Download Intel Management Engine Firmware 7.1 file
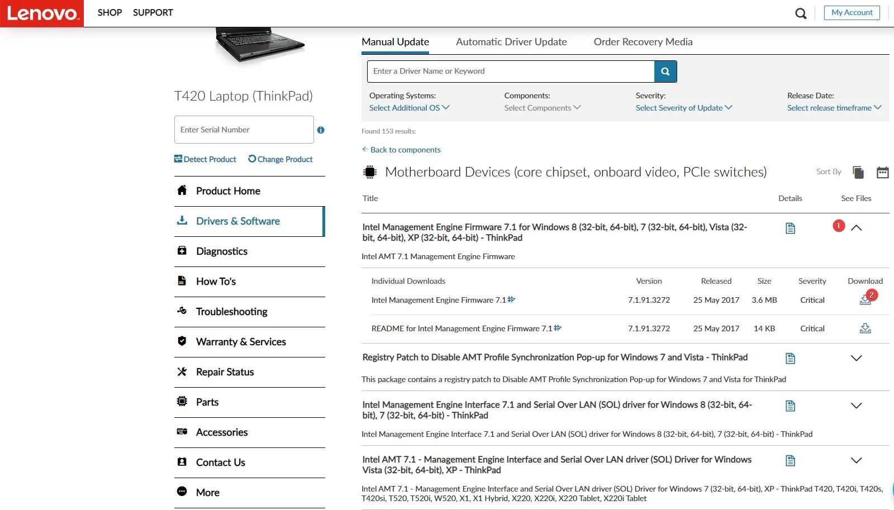Screen dimensions: 894x510 [865, 300]
